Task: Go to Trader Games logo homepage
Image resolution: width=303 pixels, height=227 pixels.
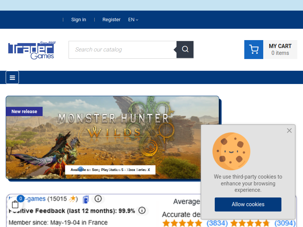Action: tap(32, 50)
